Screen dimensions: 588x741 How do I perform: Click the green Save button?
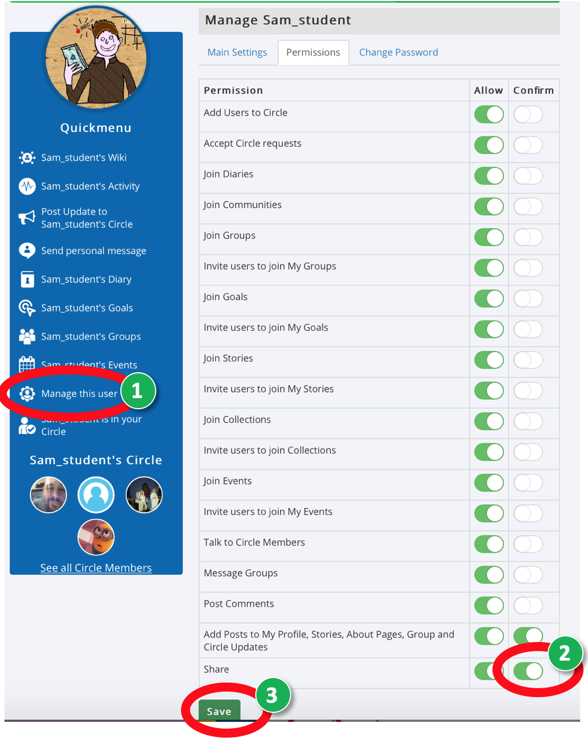point(219,711)
